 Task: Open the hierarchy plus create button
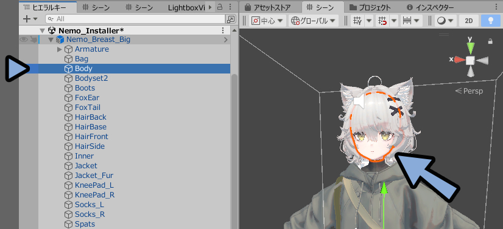(x=30, y=19)
